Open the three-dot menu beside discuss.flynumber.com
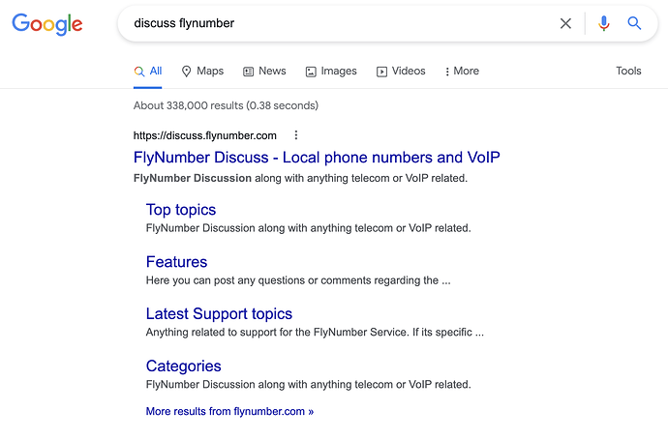668x439 pixels. click(296, 135)
